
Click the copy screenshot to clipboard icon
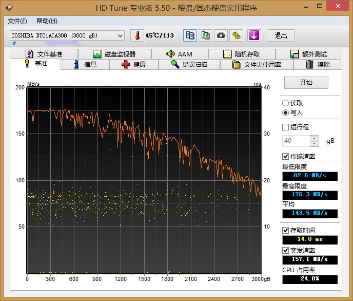(x=205, y=35)
